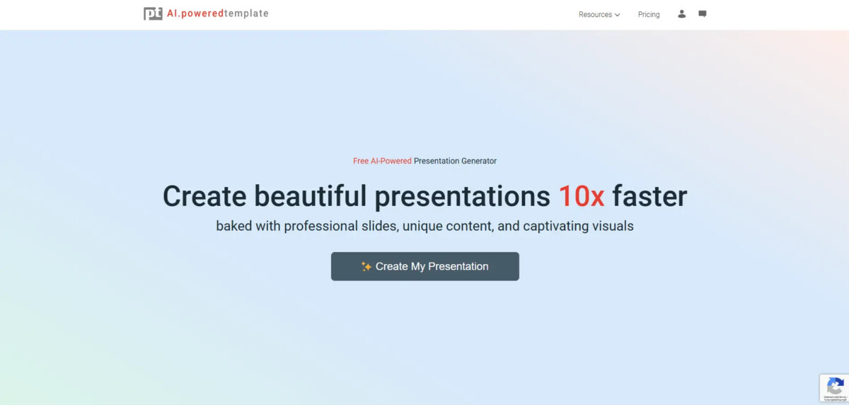Viewport: 849px width, 405px height.
Task: Open the chat bubble icon in header
Action: pyautogui.click(x=703, y=13)
